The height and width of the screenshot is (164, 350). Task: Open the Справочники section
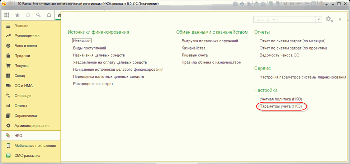[x=30, y=116]
